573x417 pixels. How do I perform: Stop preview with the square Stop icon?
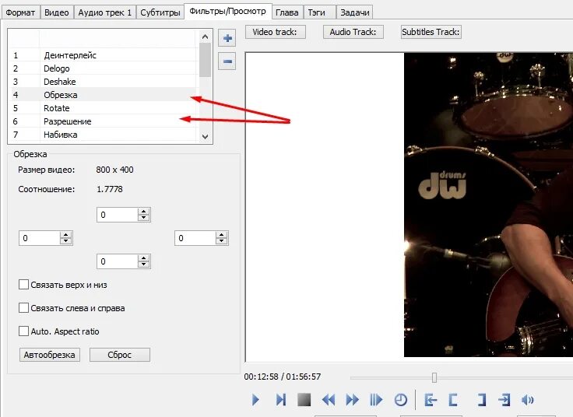[x=304, y=400]
